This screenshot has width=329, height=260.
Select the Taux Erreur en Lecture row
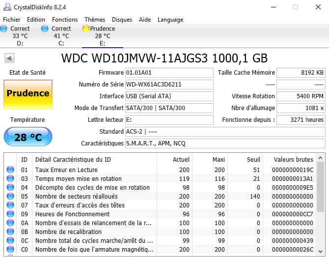point(160,170)
